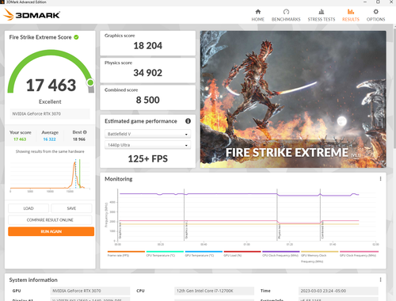
Task: Click the Graphics score value 18 204
Action: (148, 46)
